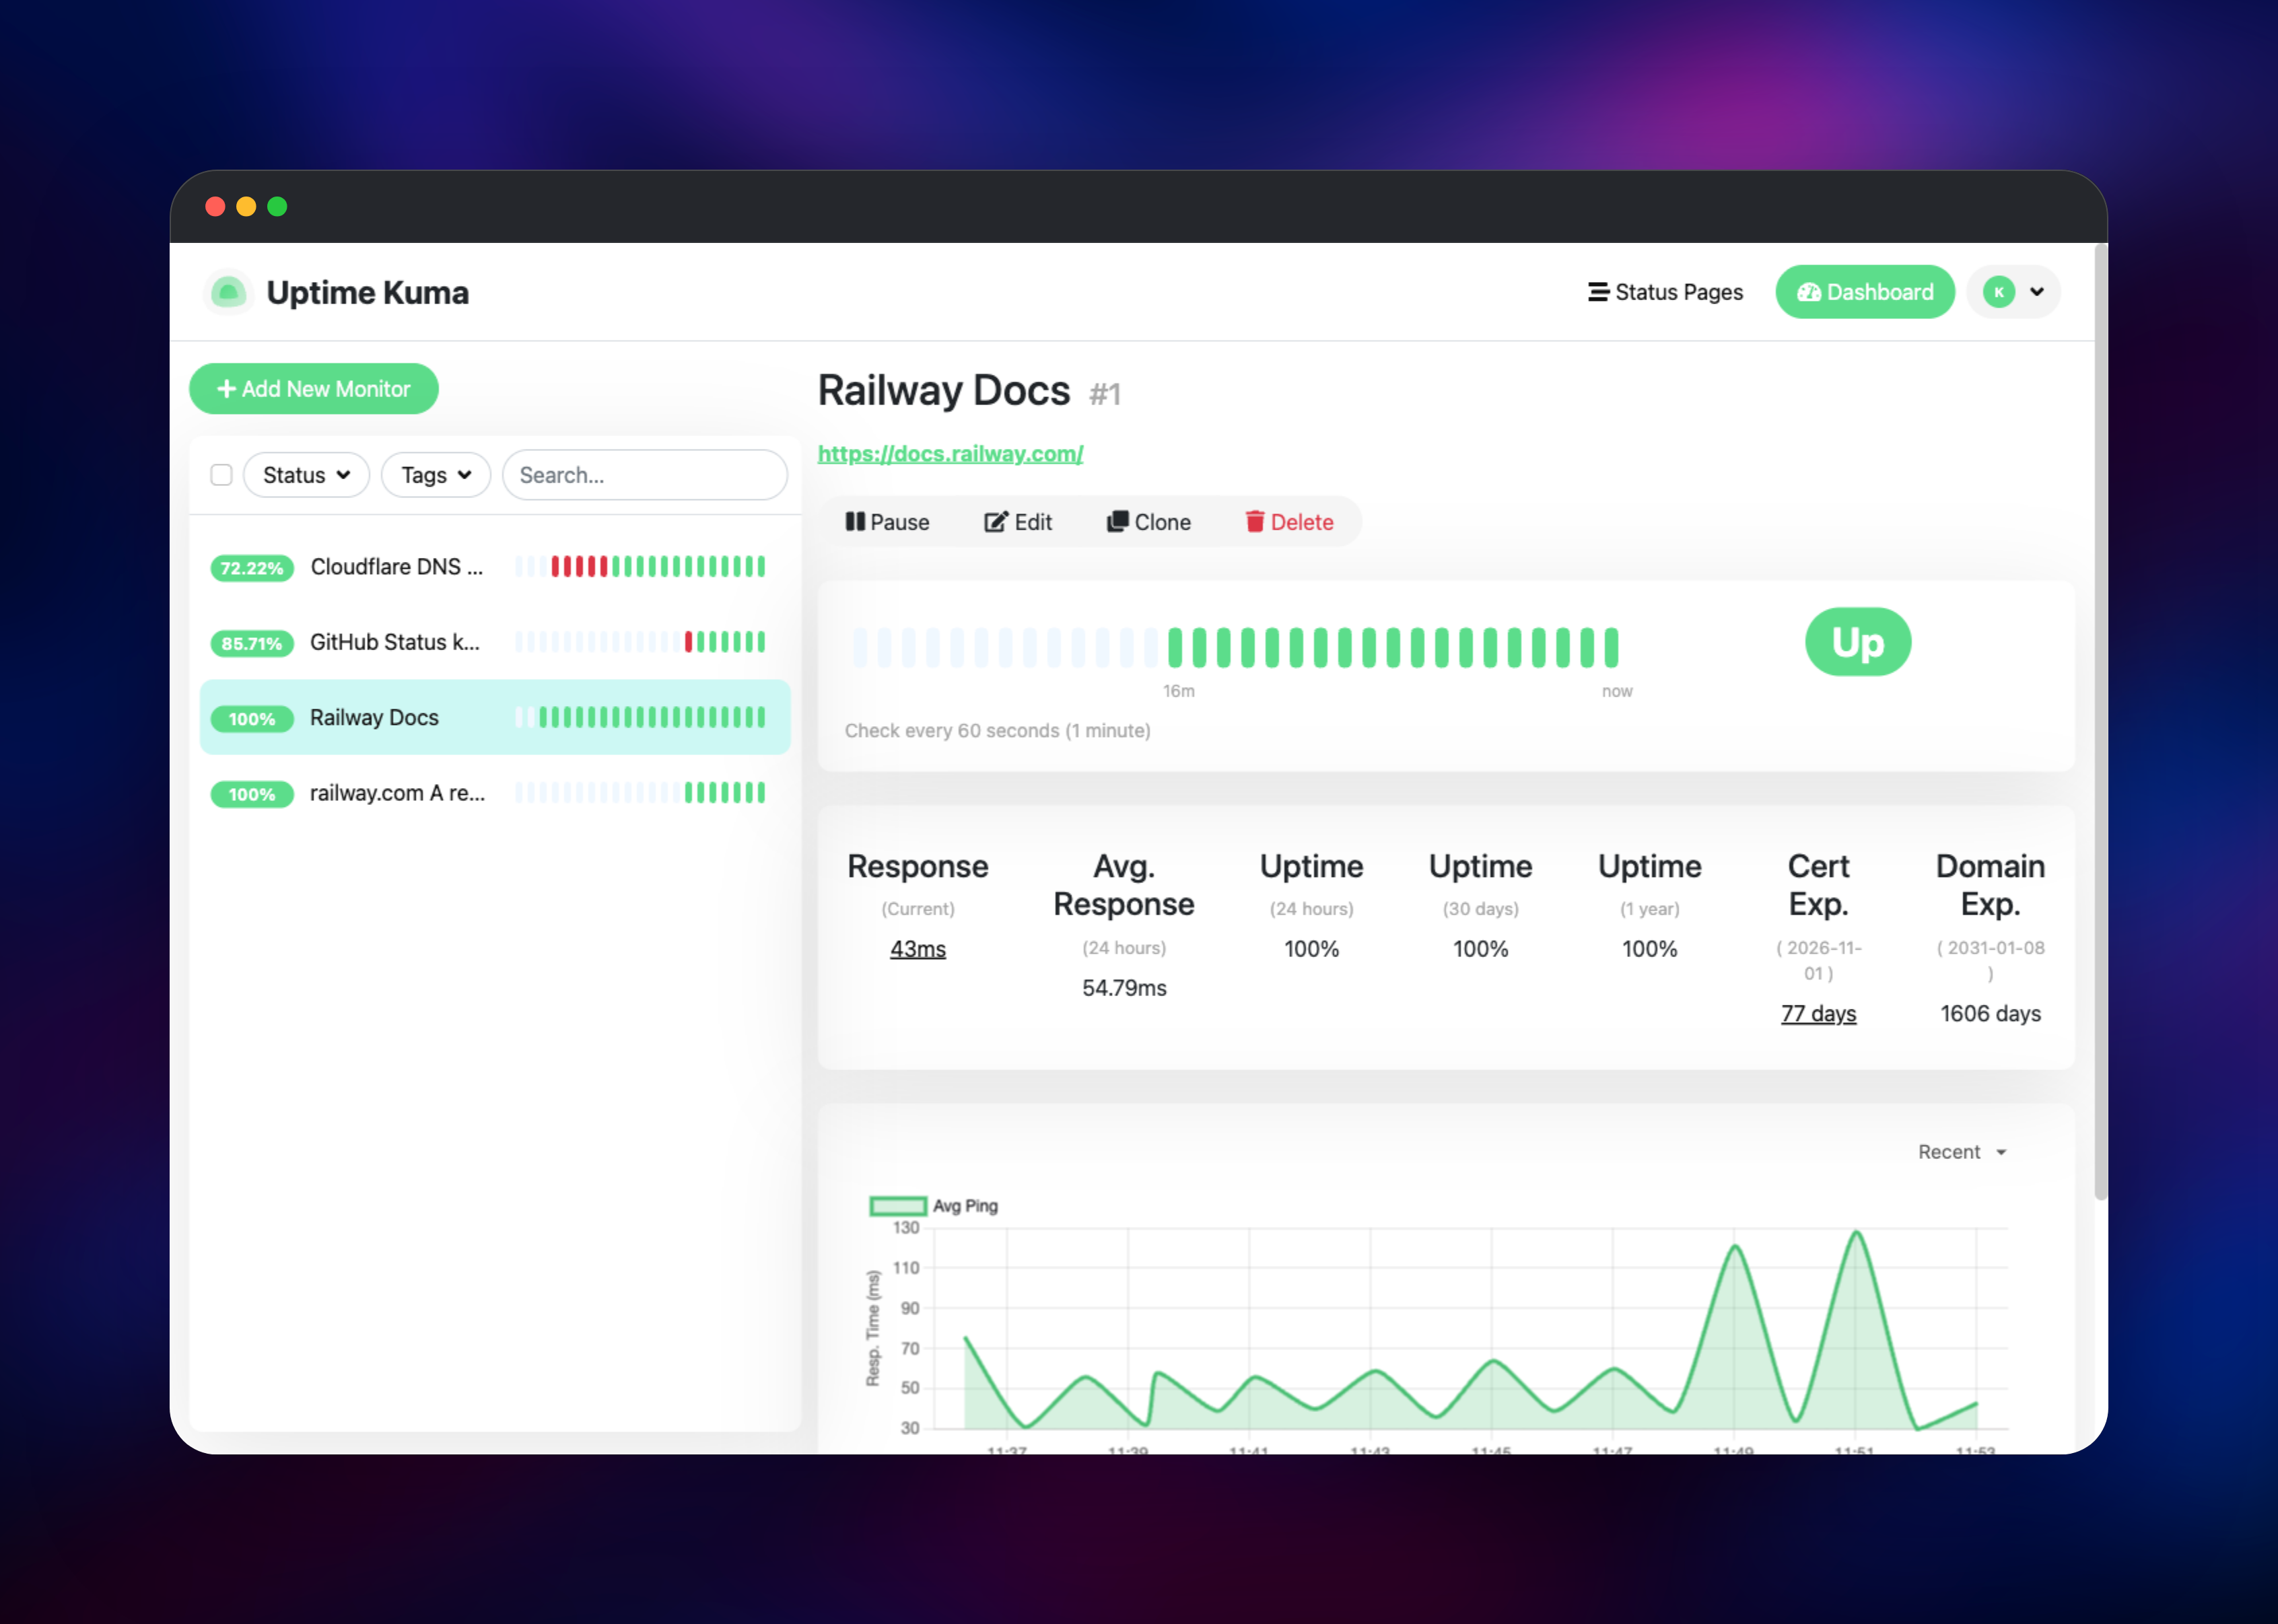Select the railway.com A record monitor

[495, 793]
